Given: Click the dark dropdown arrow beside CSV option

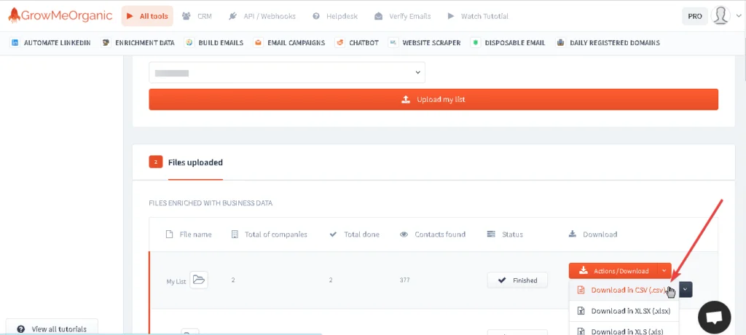Looking at the screenshot, I should click(x=686, y=289).
